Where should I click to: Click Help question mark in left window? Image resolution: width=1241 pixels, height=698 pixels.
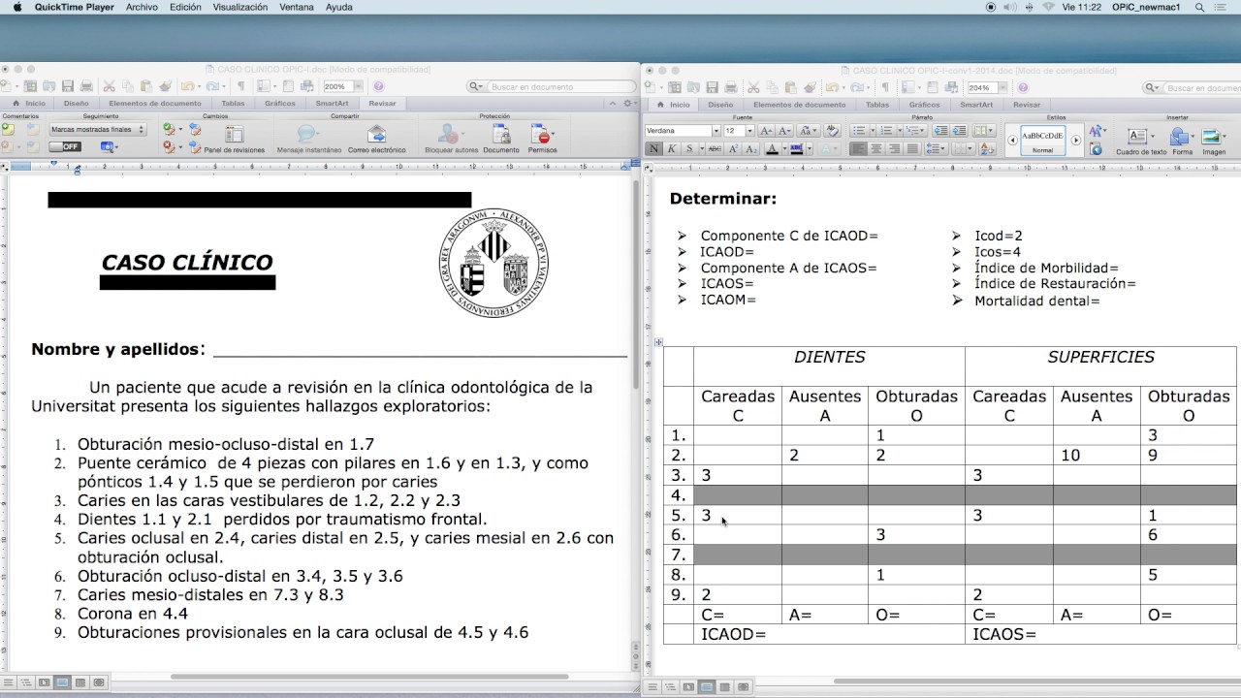378,86
